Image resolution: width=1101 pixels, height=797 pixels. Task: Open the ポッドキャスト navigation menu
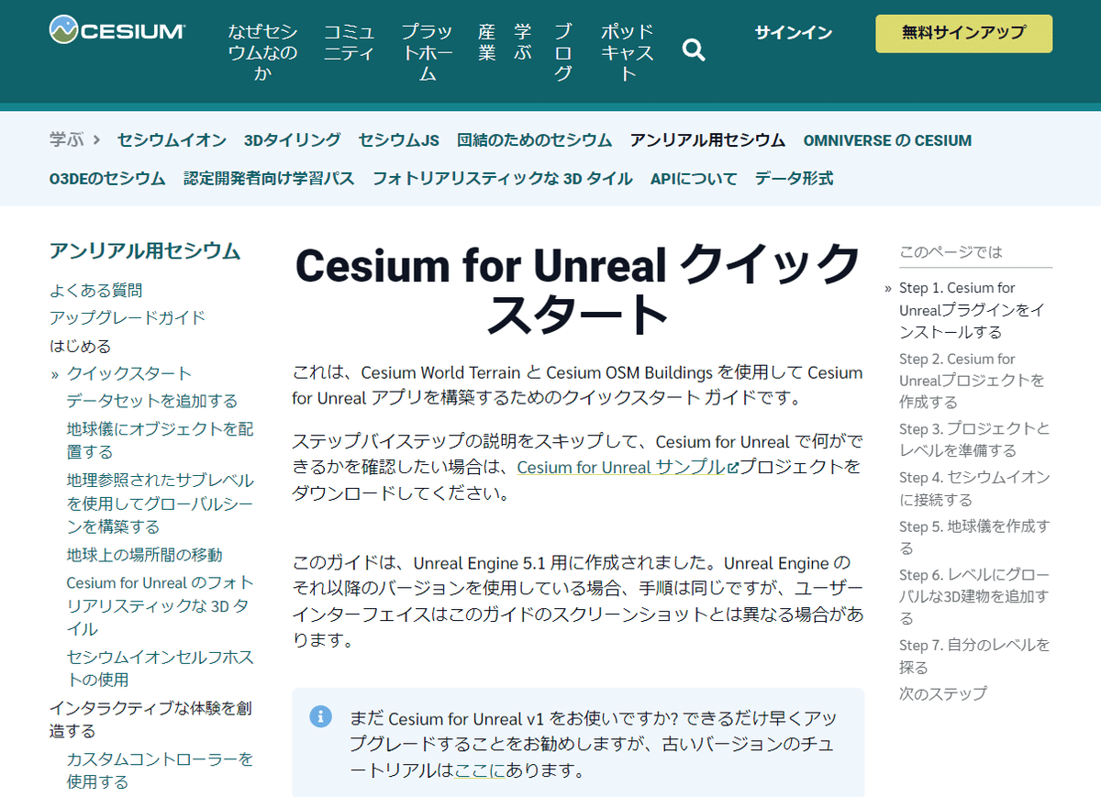pos(625,52)
